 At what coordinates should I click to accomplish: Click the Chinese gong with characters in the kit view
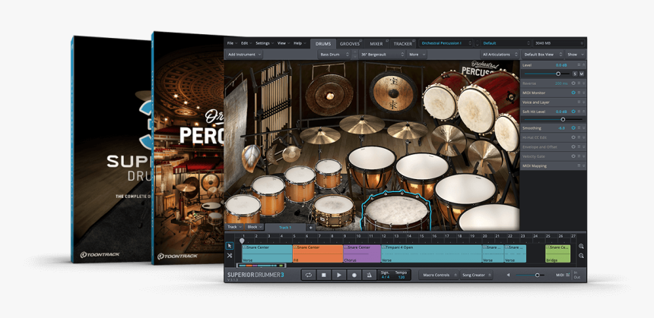pyautogui.click(x=393, y=93)
